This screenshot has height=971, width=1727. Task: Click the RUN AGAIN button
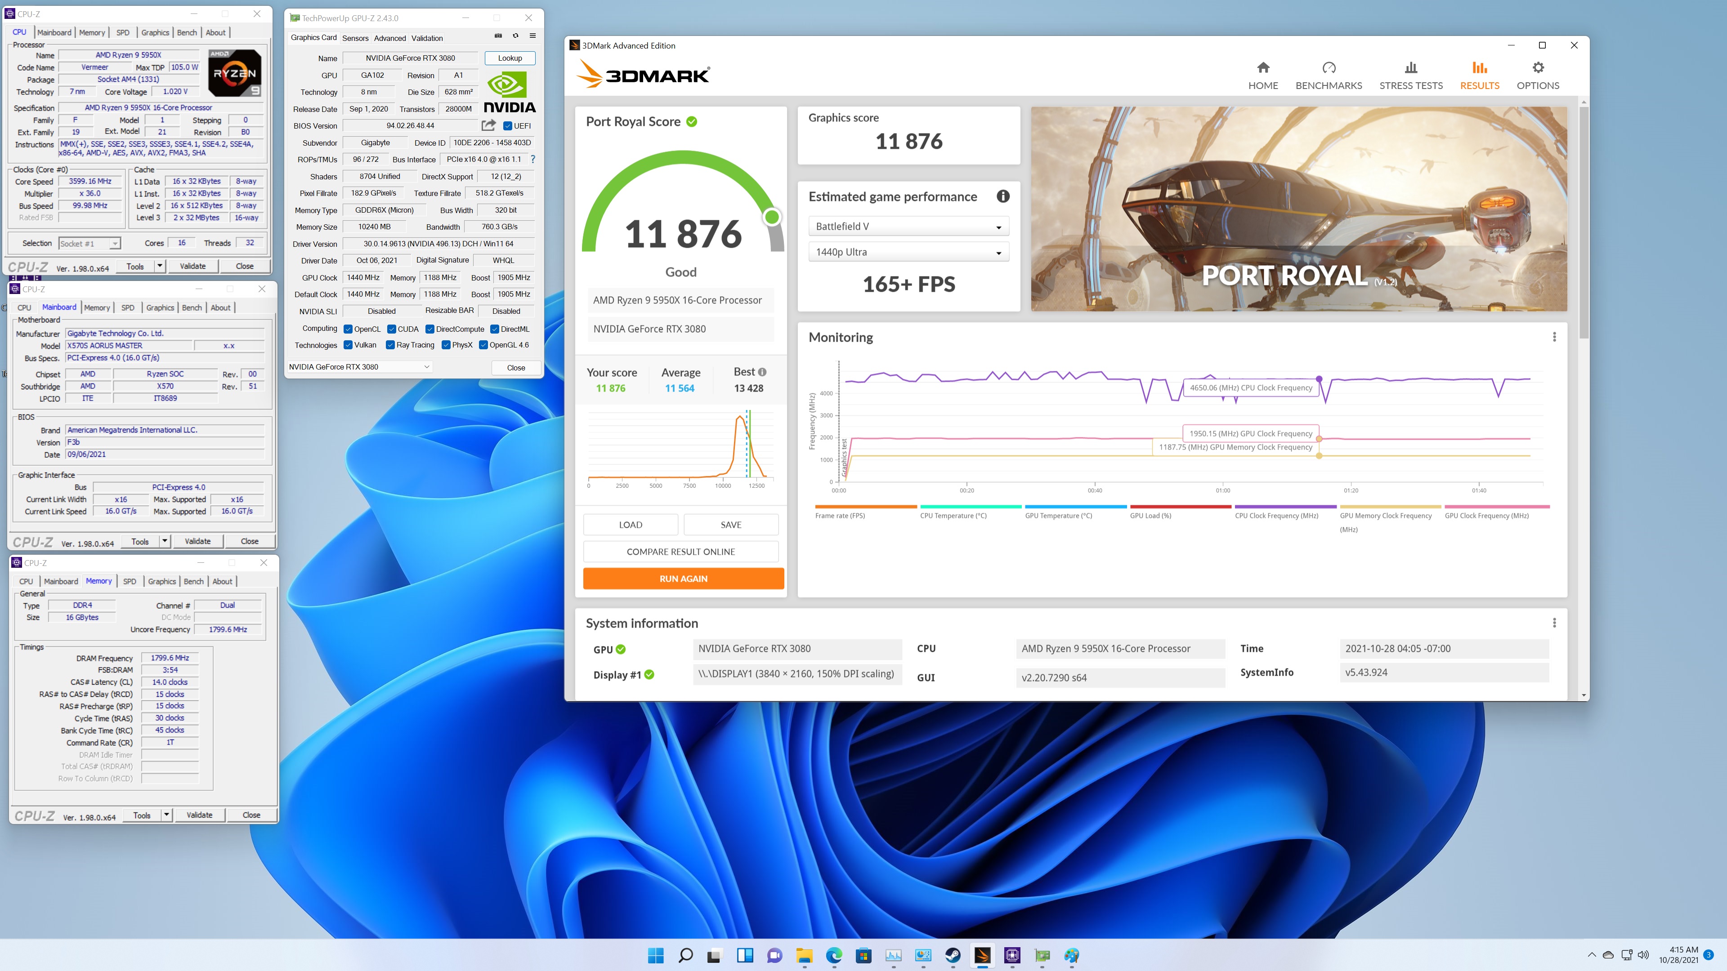683,578
